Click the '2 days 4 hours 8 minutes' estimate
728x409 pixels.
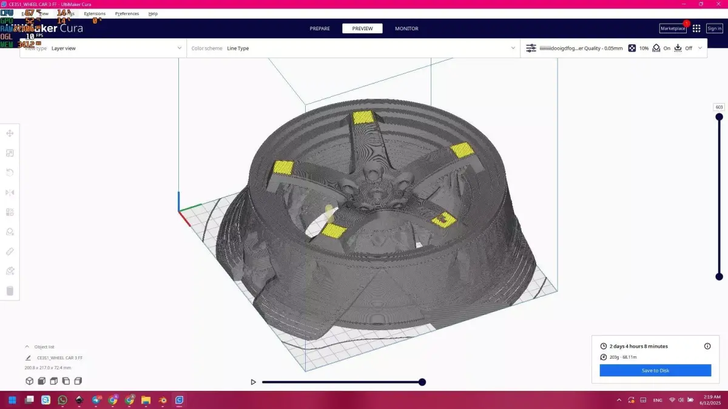pos(639,346)
